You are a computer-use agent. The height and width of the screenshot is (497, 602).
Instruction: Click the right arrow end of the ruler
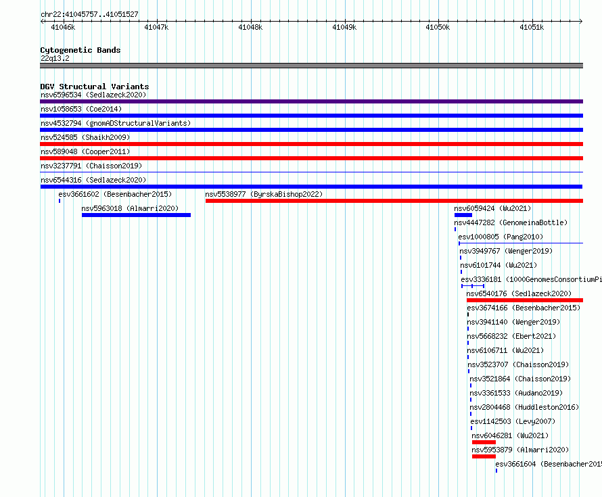pos(581,21)
